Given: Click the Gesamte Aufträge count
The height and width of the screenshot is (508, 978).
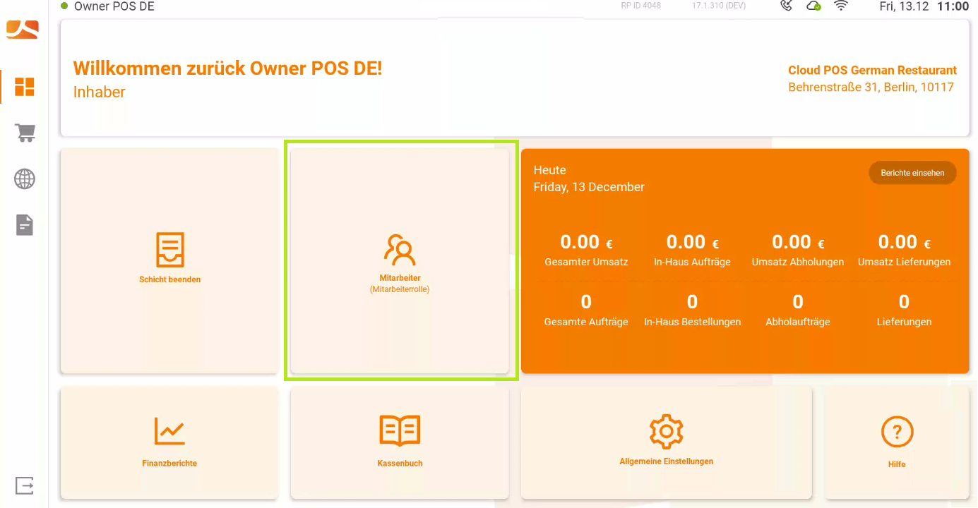Looking at the screenshot, I should click(586, 302).
